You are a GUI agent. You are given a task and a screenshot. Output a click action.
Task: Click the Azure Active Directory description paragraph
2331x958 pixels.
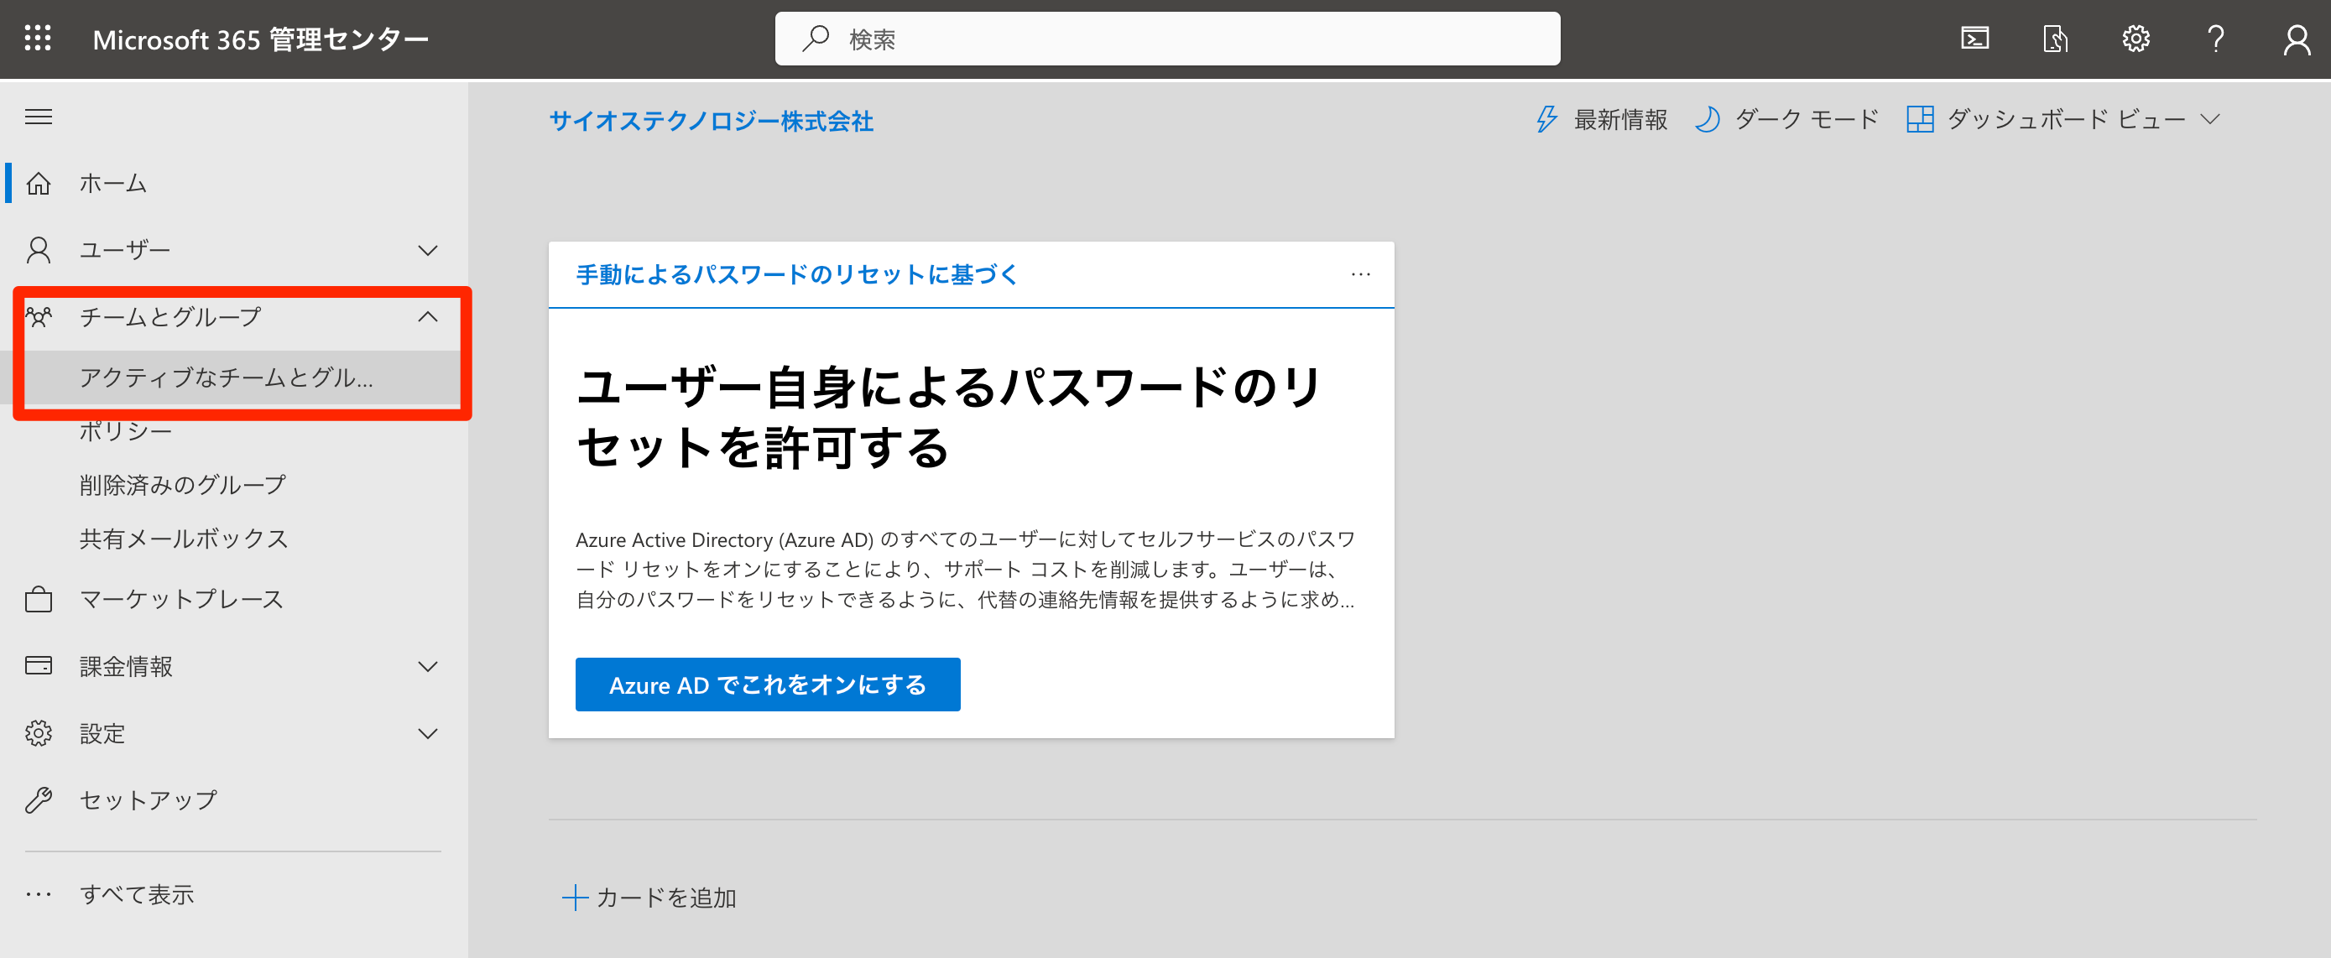click(x=966, y=569)
